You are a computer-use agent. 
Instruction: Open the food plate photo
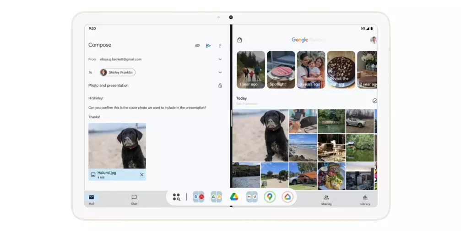click(331, 176)
